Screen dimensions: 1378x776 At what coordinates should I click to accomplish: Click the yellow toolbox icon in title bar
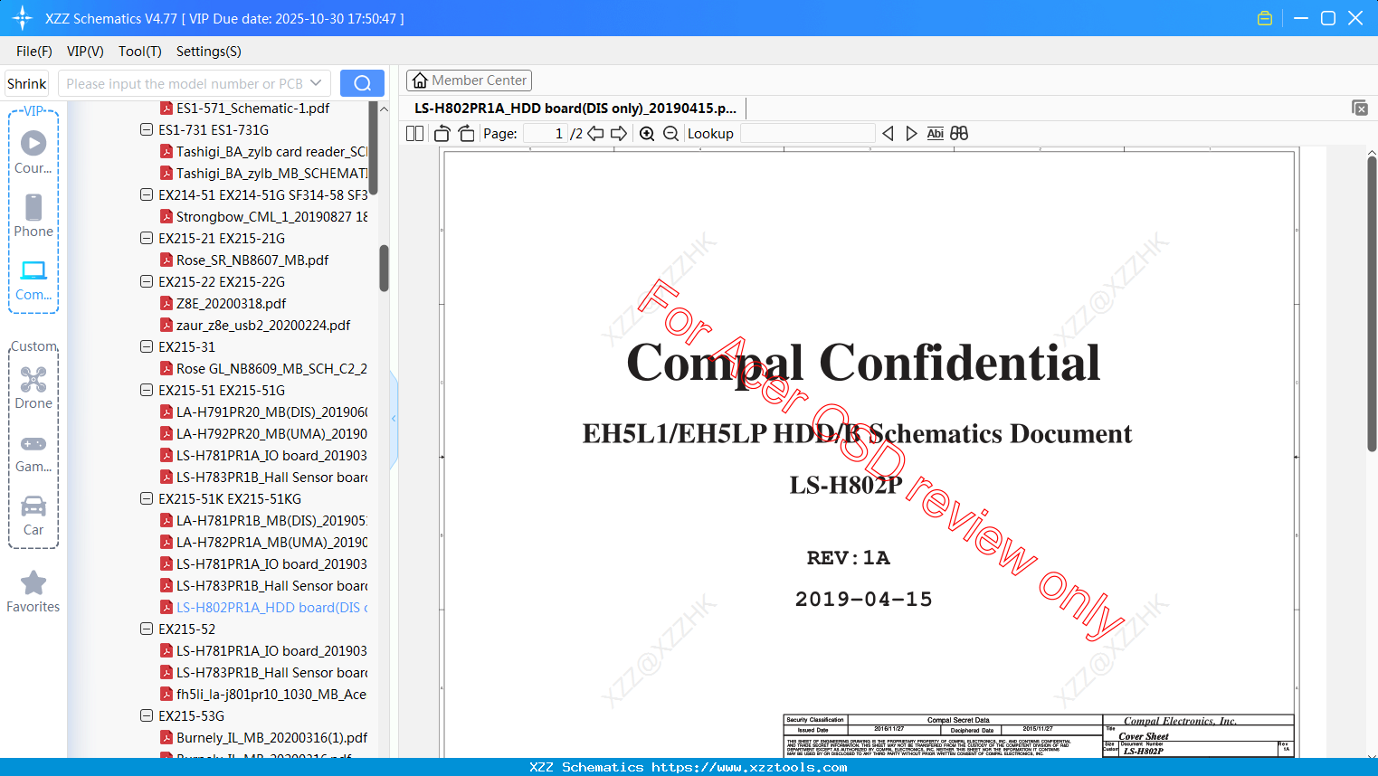pos(1265,18)
